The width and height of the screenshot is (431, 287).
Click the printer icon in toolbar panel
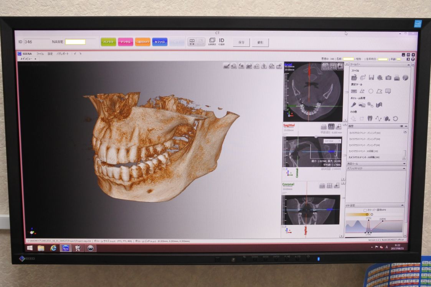coord(397,78)
